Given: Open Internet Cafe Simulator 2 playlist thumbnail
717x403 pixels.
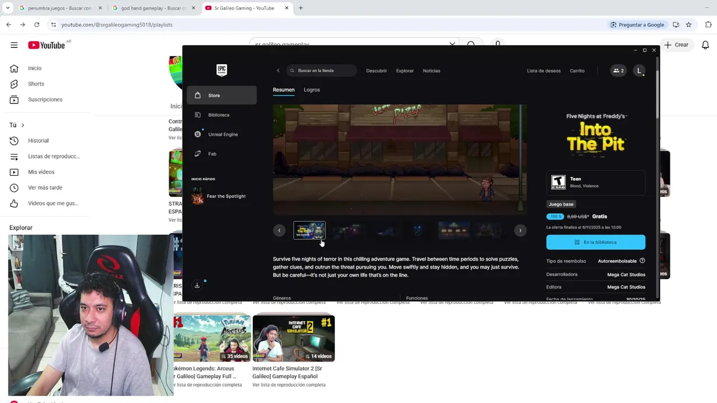Looking at the screenshot, I should pos(294,338).
